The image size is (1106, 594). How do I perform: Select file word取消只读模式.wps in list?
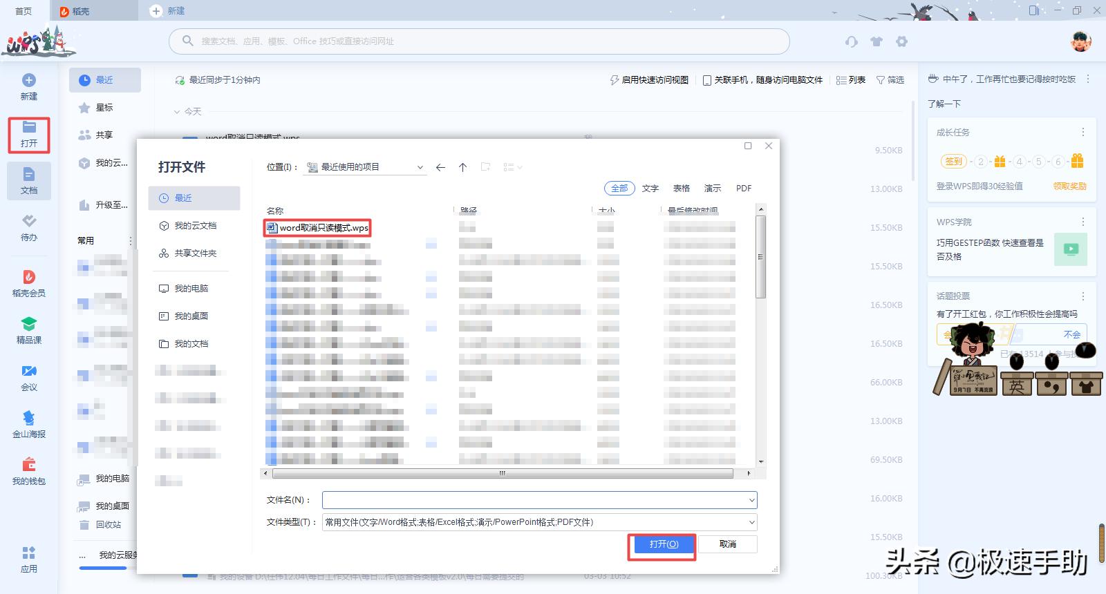point(318,228)
